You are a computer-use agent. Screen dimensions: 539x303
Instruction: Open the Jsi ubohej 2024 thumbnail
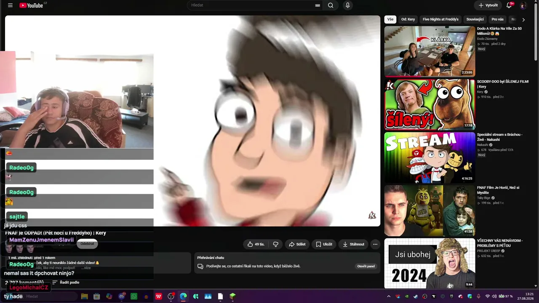430,263
